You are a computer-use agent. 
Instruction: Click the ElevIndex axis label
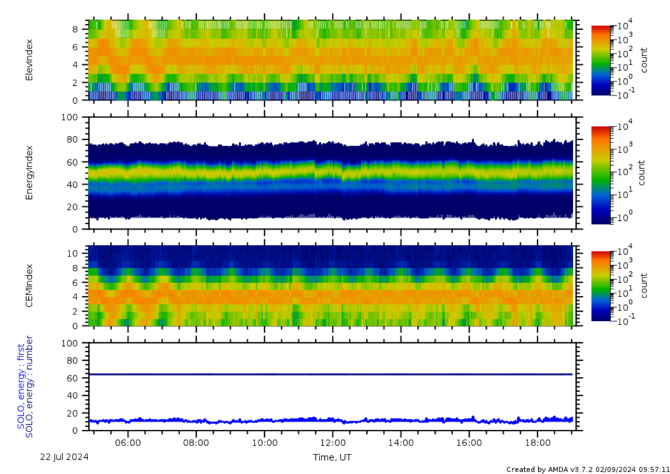click(29, 60)
